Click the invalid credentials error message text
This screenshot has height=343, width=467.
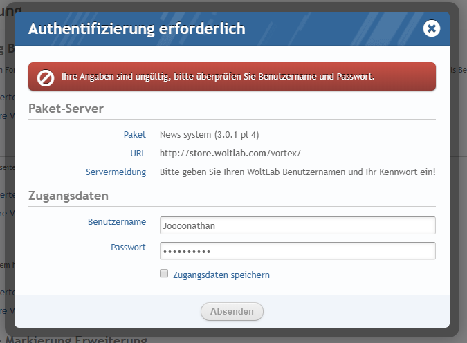click(x=218, y=77)
